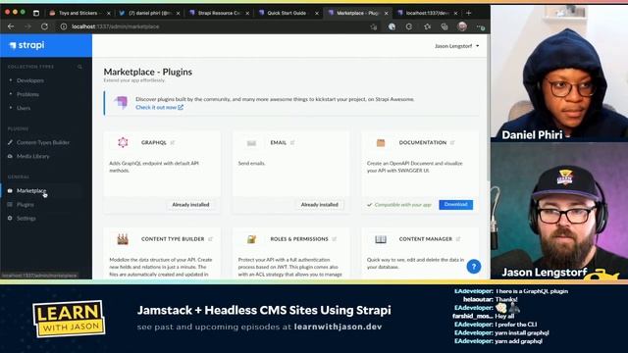Image resolution: width=628 pixels, height=353 pixels.
Task: Switch to Strapi Resource Center tab
Action: pos(220,13)
